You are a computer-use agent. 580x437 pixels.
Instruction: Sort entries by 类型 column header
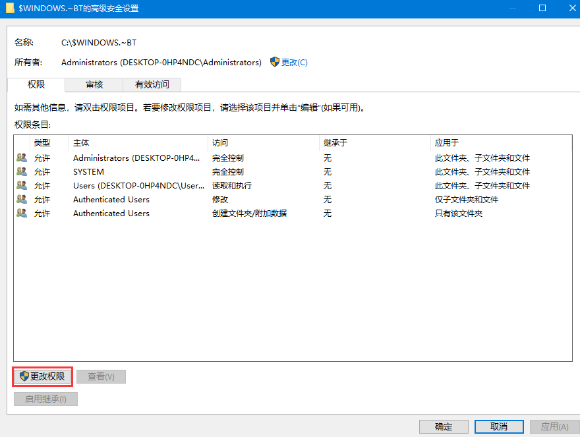click(42, 143)
